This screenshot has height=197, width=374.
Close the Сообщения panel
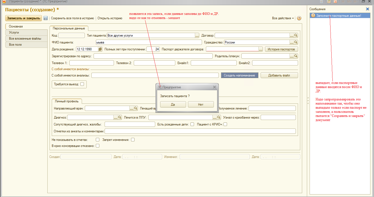coord(367,9)
